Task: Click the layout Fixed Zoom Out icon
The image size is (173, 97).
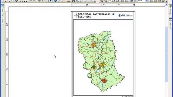Action: click(127, 1)
